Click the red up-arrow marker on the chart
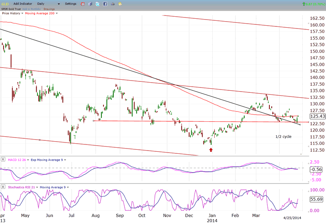 tap(211, 150)
